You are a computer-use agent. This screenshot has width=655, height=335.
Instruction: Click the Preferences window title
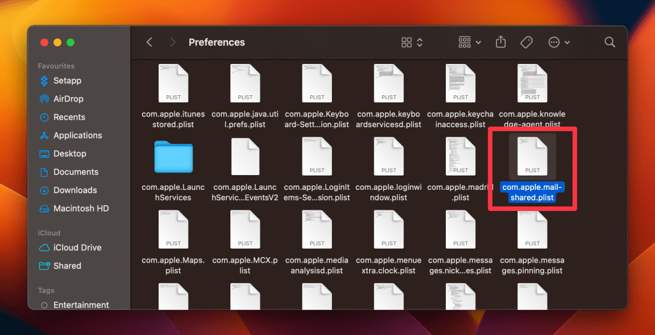[x=217, y=42]
